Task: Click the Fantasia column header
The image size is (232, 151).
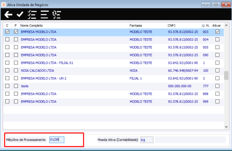Action: (x=148, y=26)
